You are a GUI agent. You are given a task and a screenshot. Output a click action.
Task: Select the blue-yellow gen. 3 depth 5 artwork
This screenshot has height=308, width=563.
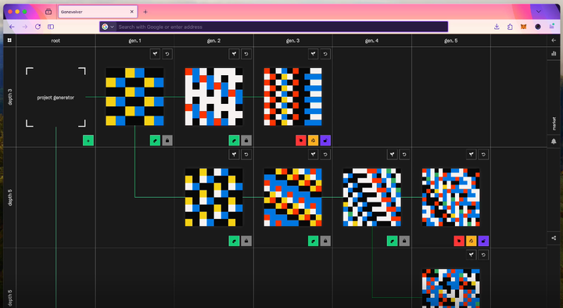[x=292, y=198]
